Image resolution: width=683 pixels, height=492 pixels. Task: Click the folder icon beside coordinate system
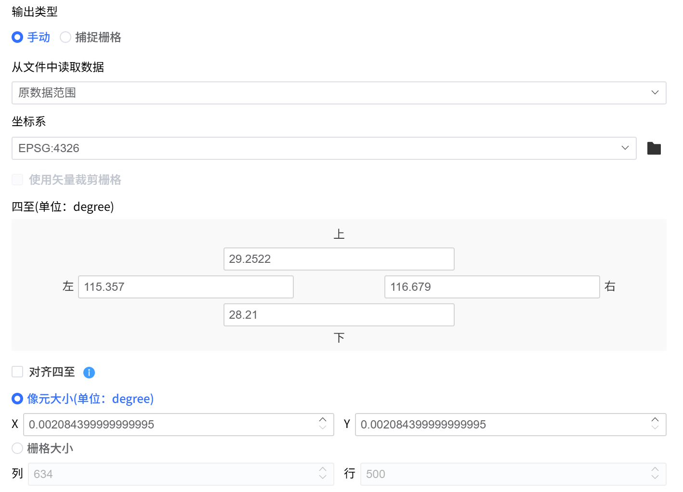[x=654, y=148]
